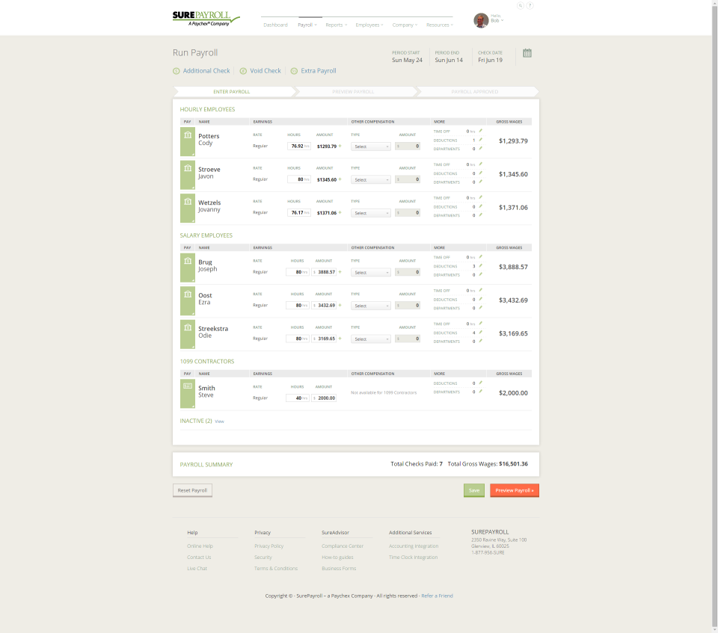Open the Company navigation menu
This screenshot has width=718, height=633.
coord(405,25)
